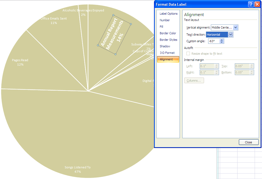262x179 pixels.
Task: Open the Border Color settings
Action: [168, 33]
